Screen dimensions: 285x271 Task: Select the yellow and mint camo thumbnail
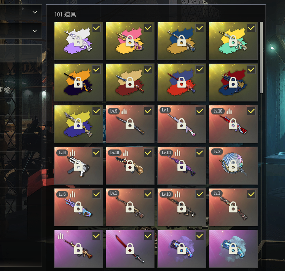[x=233, y=41]
